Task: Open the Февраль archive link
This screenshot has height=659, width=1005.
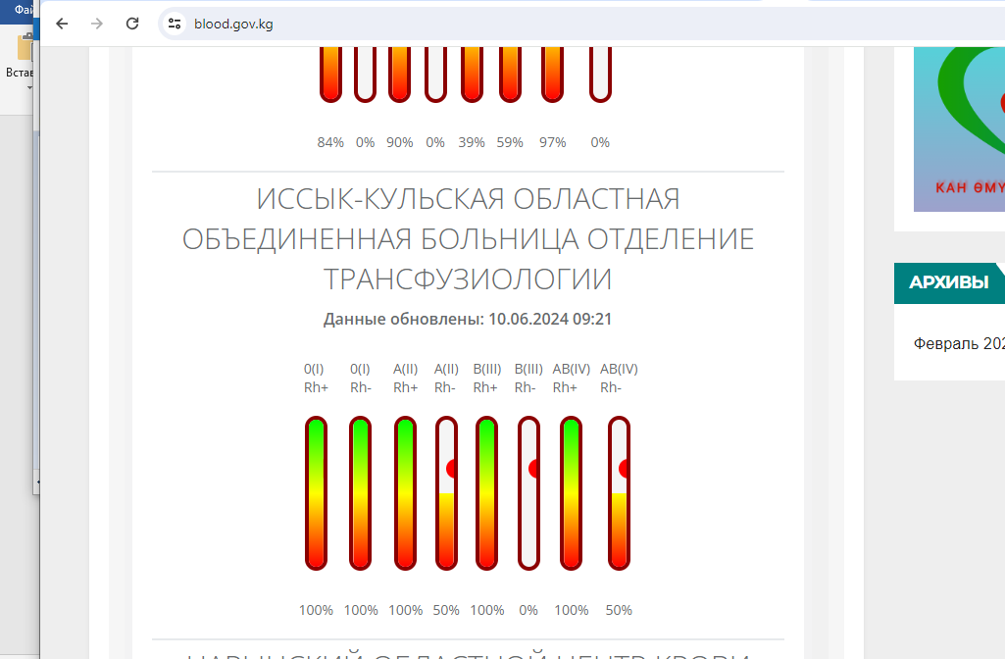Action: 958,343
